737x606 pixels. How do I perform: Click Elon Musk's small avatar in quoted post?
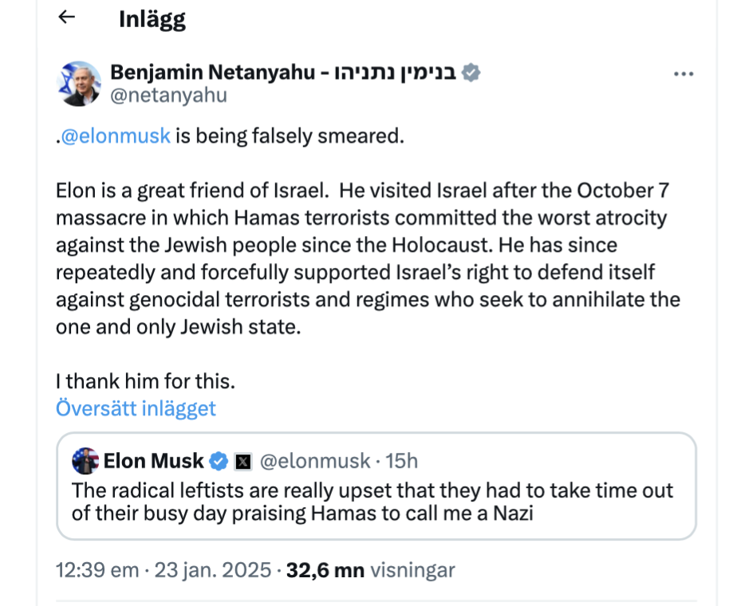(85, 461)
